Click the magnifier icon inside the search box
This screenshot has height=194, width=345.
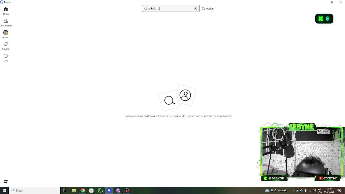pyautogui.click(x=146, y=9)
